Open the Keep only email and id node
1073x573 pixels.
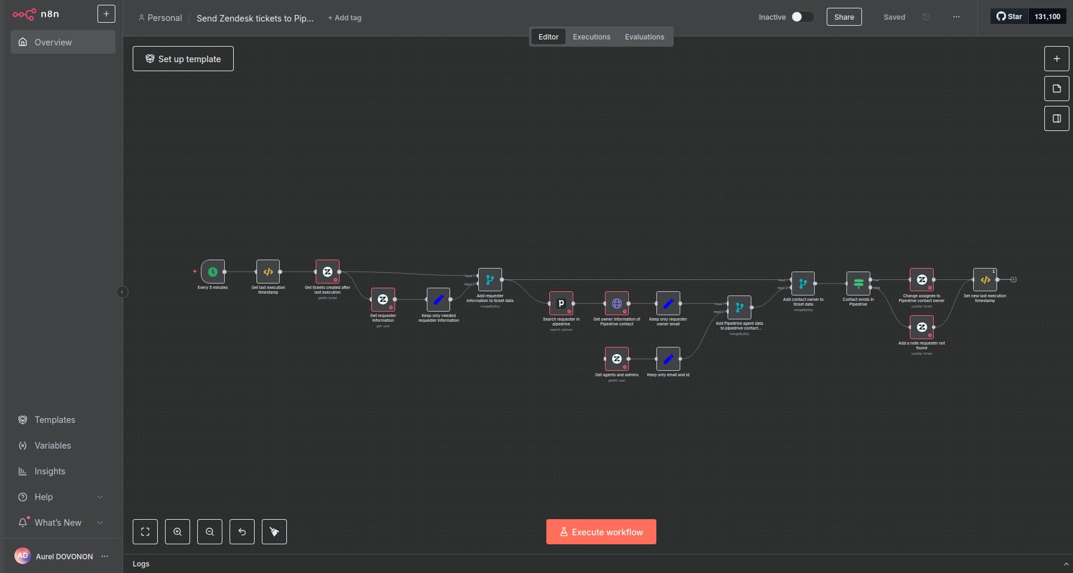[668, 359]
